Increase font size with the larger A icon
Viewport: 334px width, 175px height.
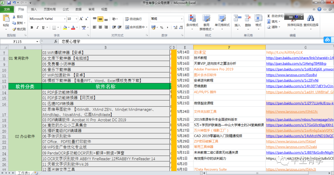point(81,19)
